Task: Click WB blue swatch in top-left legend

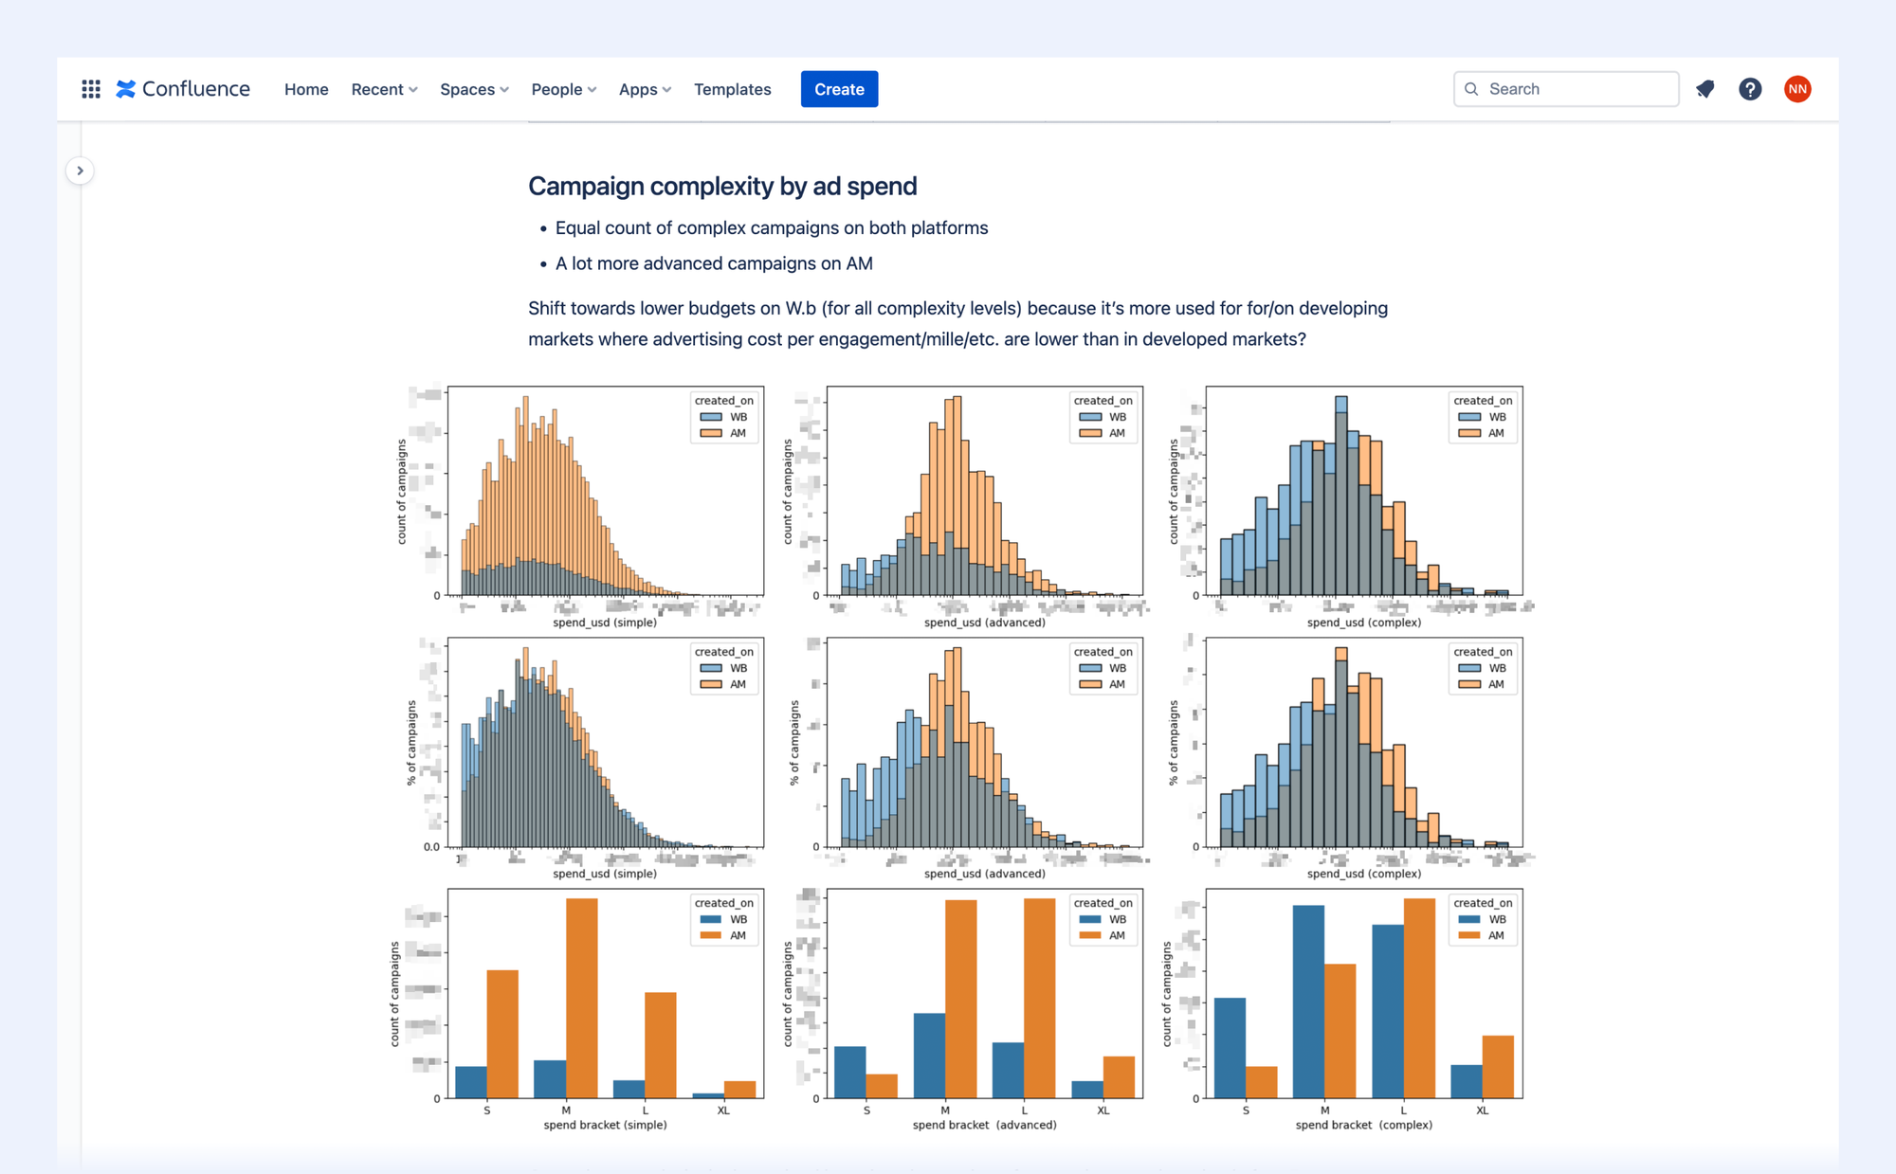Action: point(711,417)
